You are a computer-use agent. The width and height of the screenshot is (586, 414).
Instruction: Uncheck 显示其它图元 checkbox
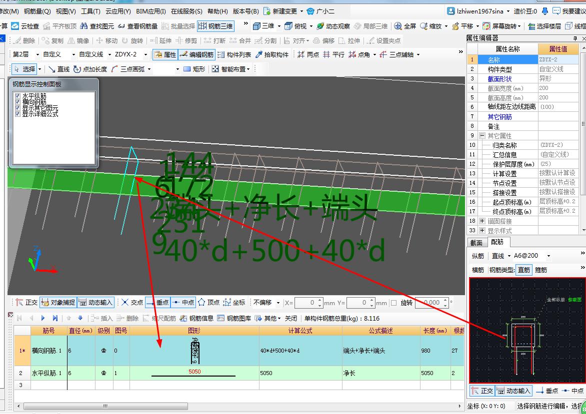point(17,108)
